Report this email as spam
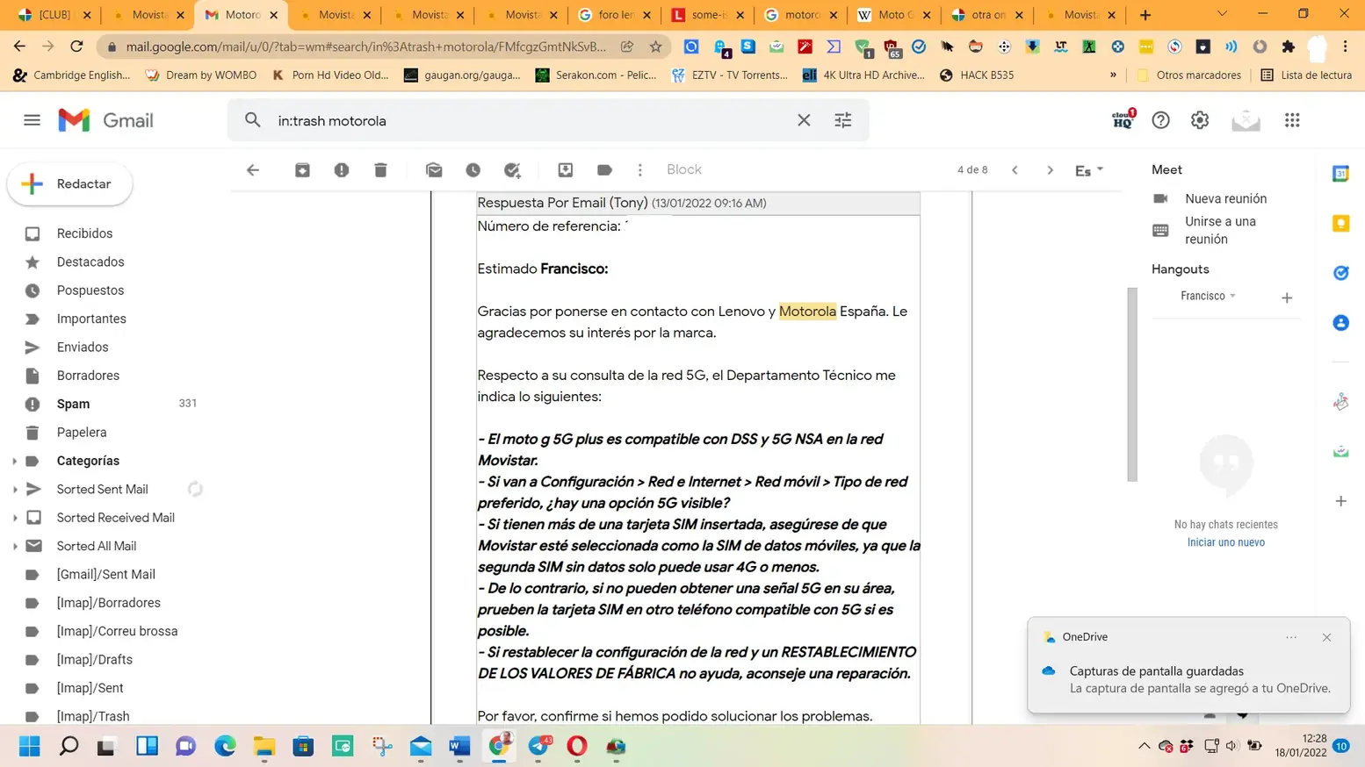 [x=342, y=170]
